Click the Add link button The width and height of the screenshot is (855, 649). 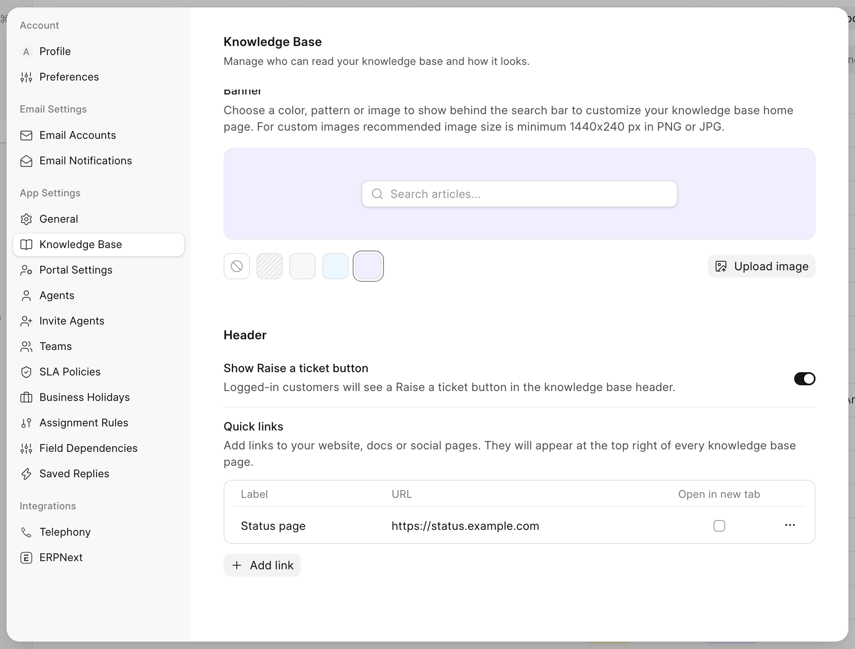tap(262, 565)
